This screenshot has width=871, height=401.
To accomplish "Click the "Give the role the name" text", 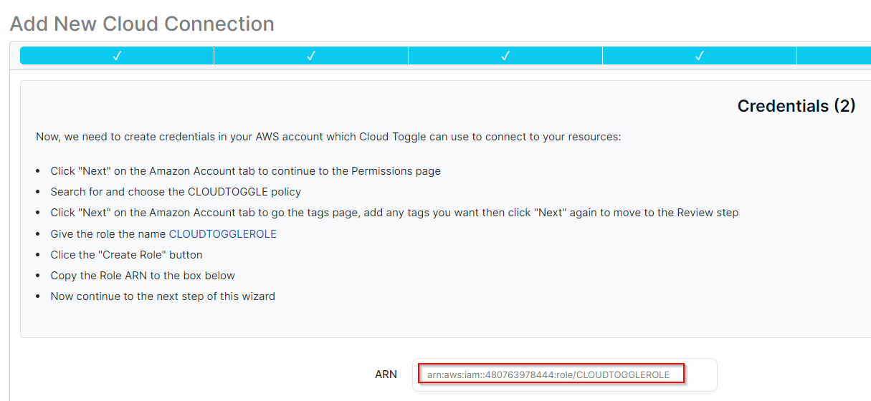I will coord(108,234).
